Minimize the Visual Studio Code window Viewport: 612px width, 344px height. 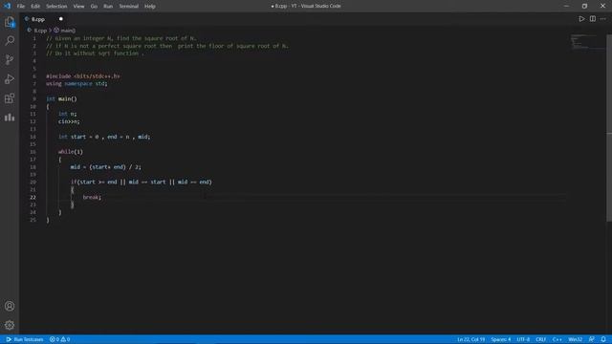coord(566,6)
